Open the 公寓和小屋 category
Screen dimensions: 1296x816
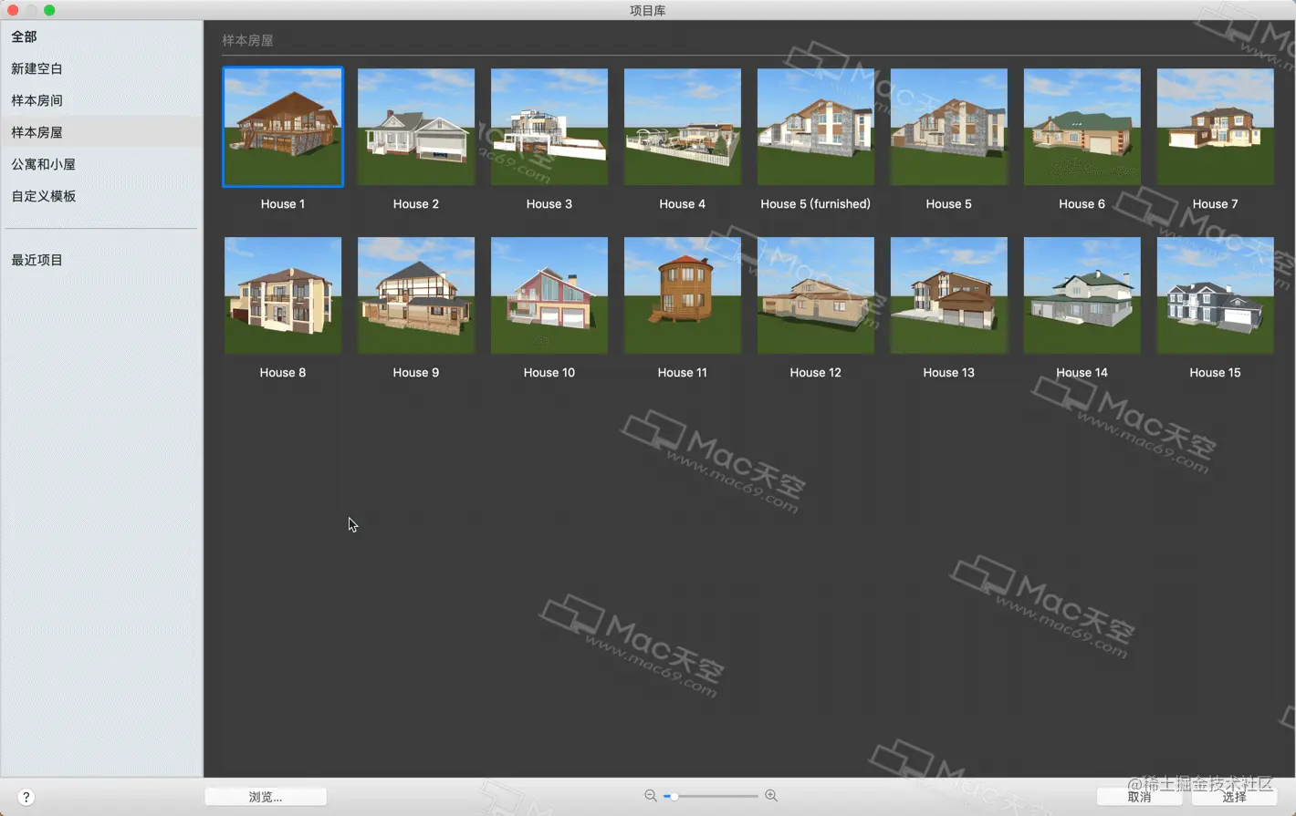point(101,164)
